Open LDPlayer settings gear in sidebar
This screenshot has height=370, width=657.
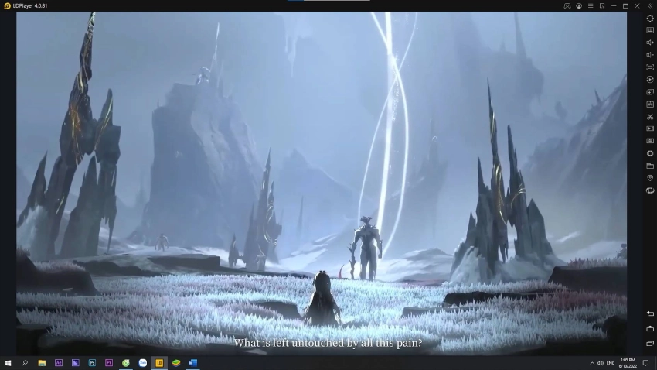pyautogui.click(x=650, y=19)
